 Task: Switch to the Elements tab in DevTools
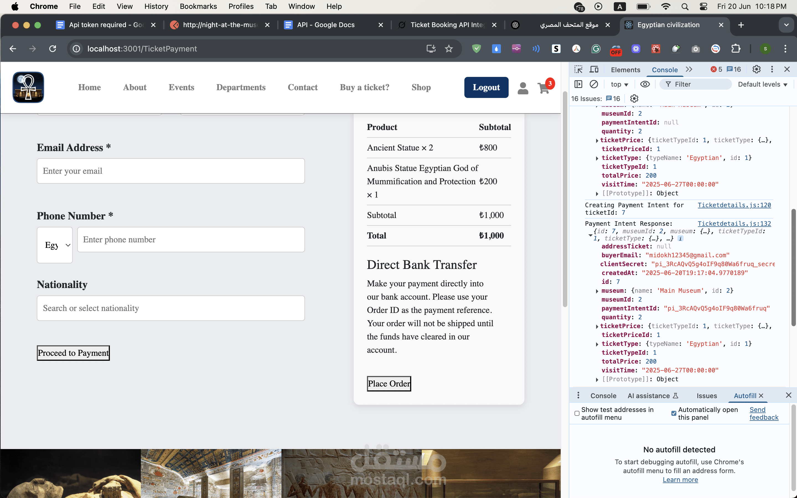click(625, 70)
